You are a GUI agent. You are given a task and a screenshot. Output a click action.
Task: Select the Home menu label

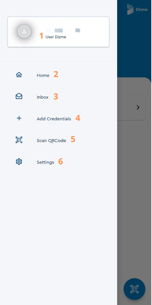[43, 75]
